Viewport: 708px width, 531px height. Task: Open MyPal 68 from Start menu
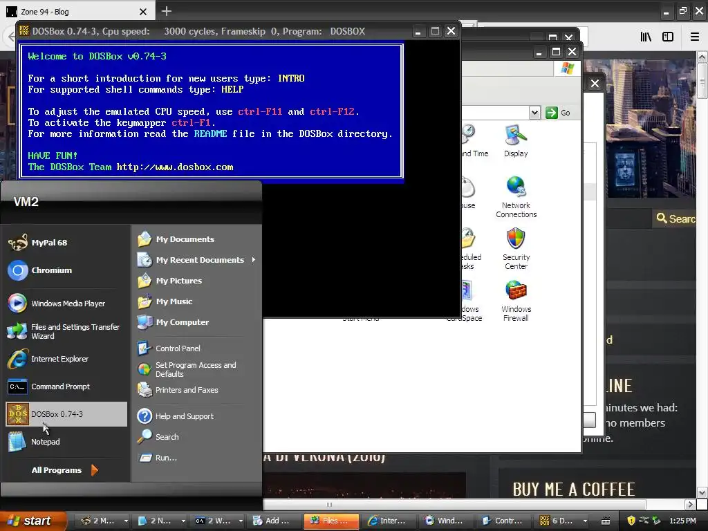point(66,243)
